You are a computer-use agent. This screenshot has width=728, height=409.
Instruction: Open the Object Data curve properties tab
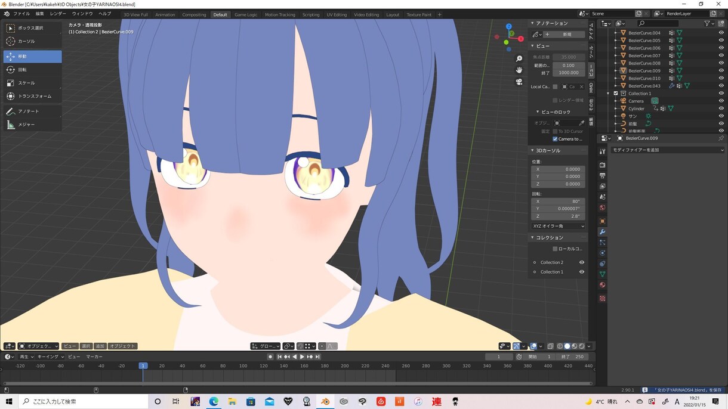602,274
